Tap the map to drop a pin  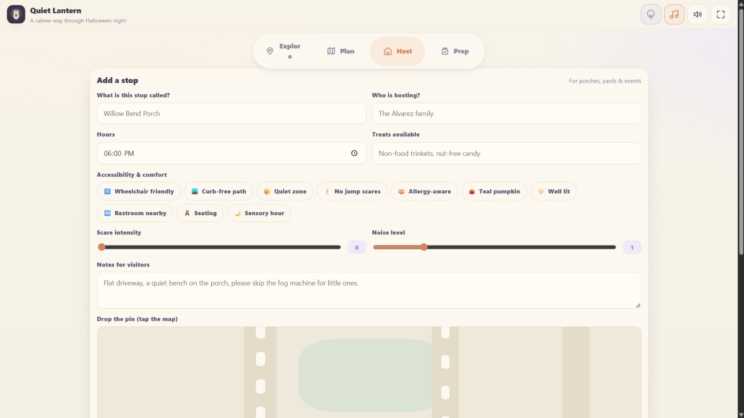369,372
